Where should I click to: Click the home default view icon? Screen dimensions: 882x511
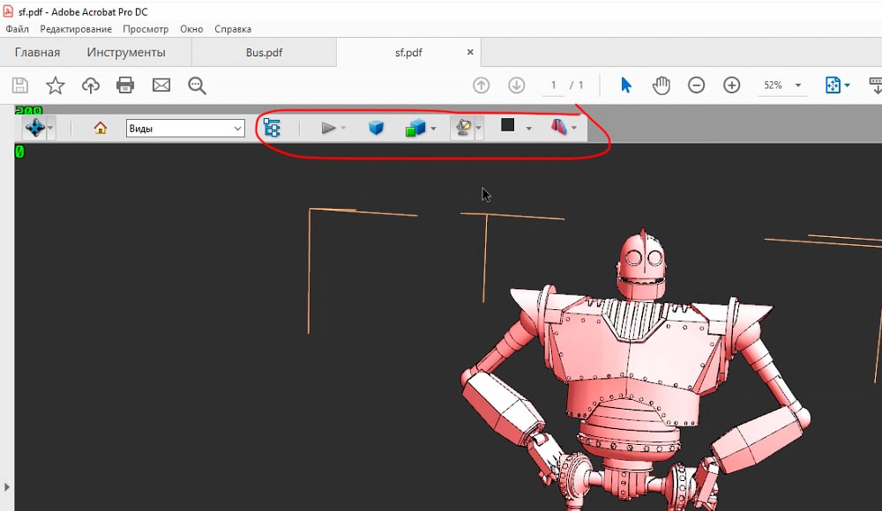click(x=100, y=128)
